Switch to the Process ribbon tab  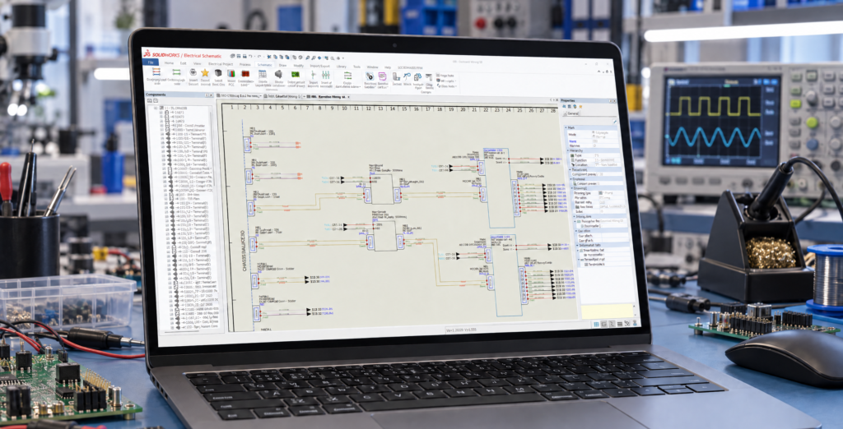[x=245, y=64]
